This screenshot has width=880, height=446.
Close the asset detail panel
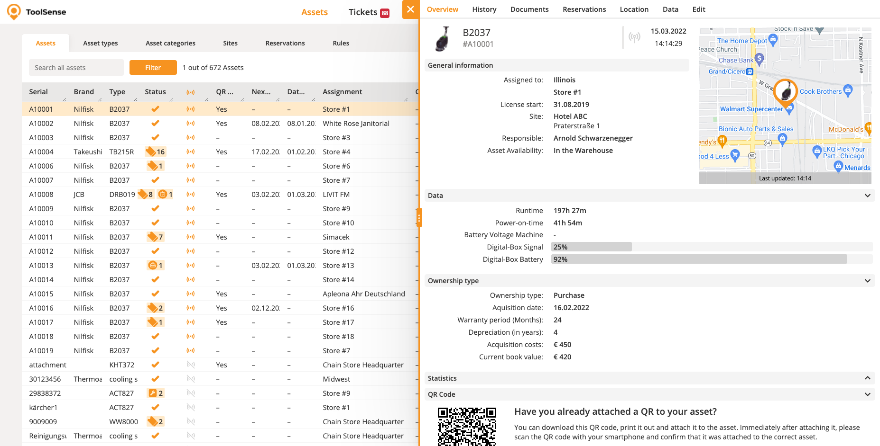tap(410, 9)
